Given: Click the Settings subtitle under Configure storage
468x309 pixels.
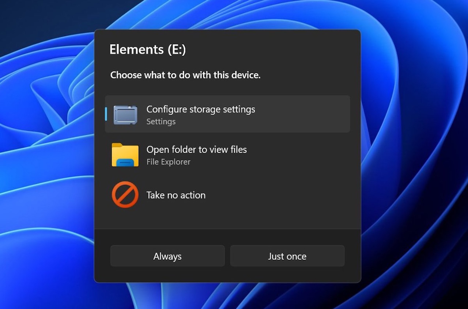Looking at the screenshot, I should pos(161,122).
